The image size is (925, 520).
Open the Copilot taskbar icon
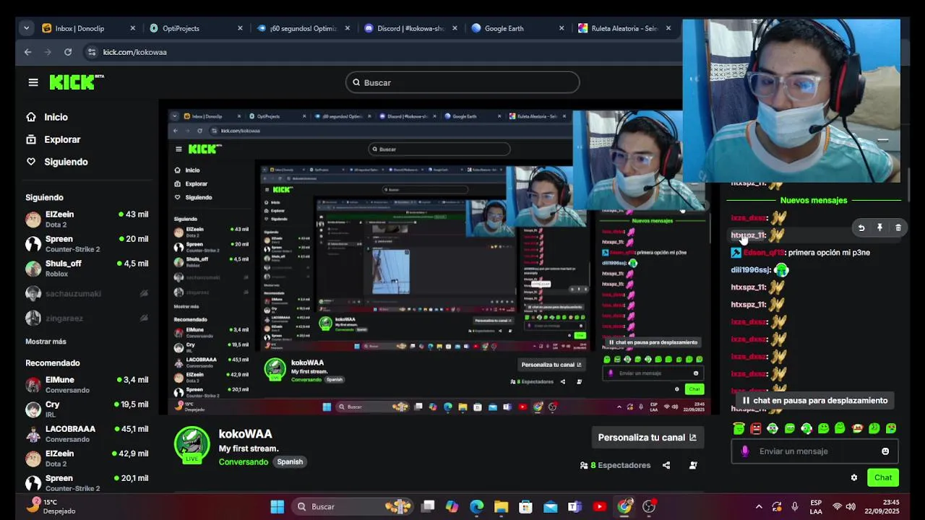452,506
